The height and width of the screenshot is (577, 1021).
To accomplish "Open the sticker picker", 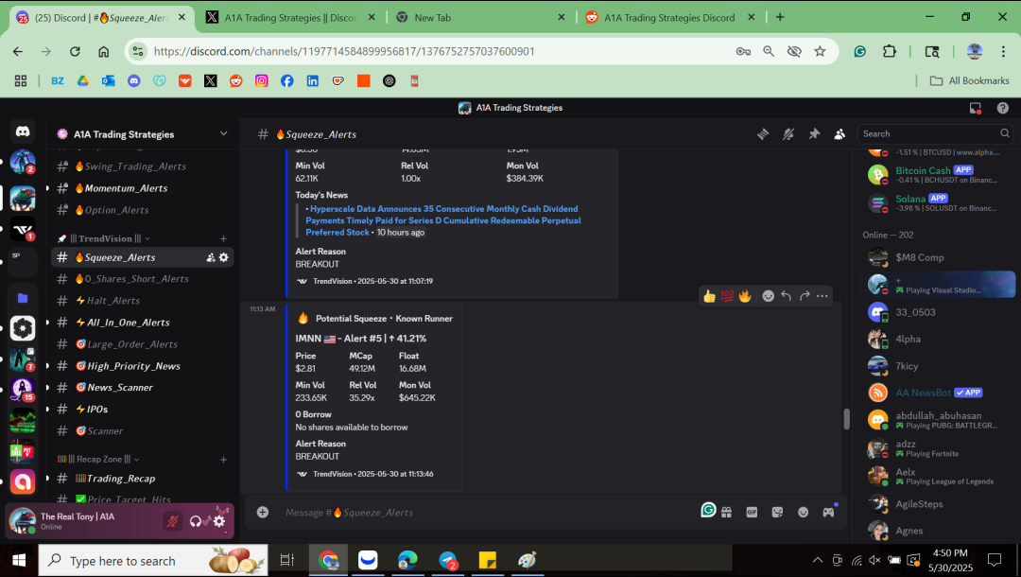I will 777,513.
